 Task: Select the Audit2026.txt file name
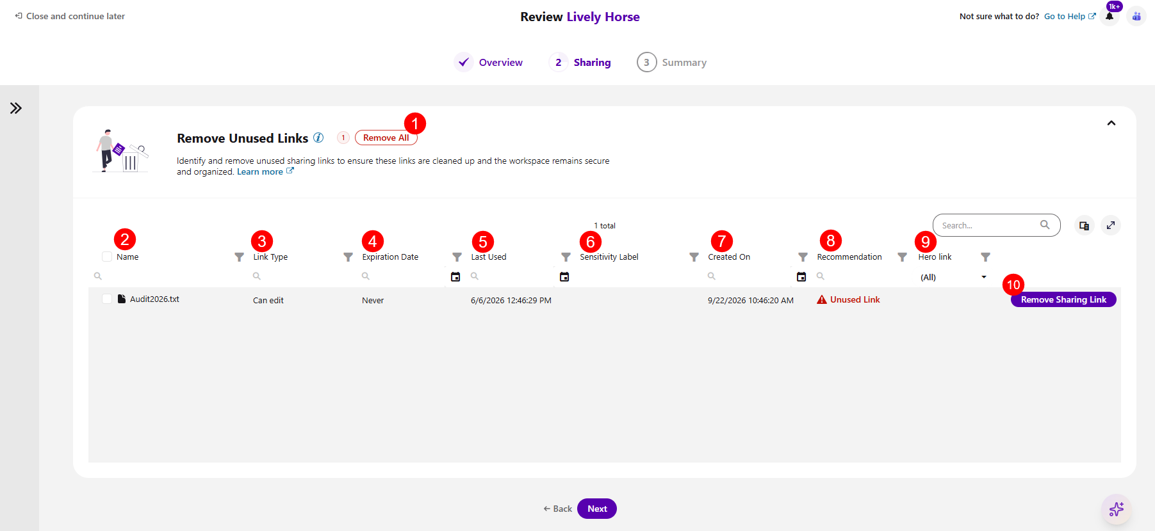(x=154, y=299)
